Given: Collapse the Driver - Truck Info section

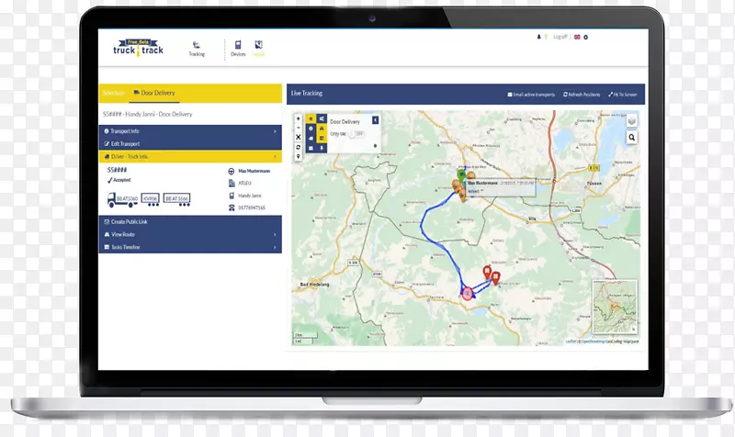Looking at the screenshot, I should click(190, 157).
